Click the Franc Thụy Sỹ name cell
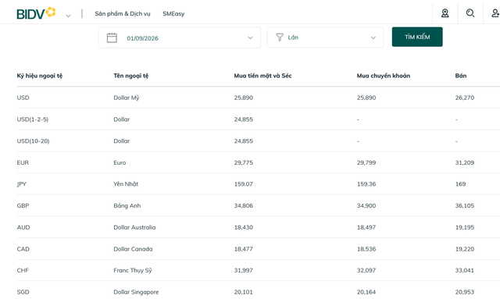 133,270
